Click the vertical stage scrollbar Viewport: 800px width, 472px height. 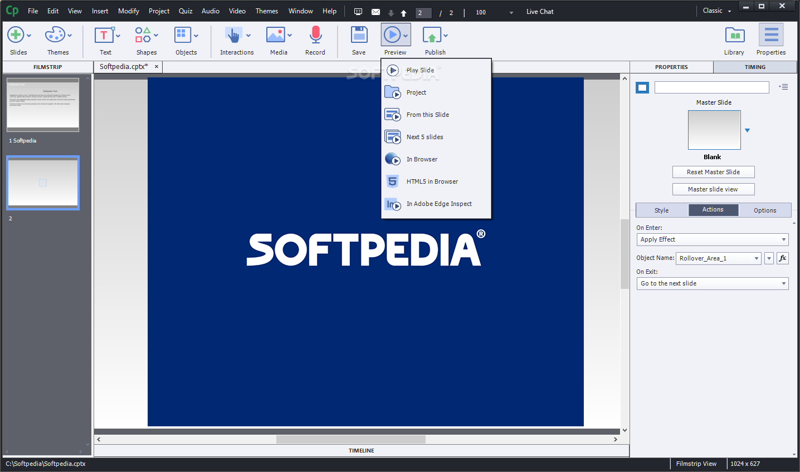click(625, 254)
